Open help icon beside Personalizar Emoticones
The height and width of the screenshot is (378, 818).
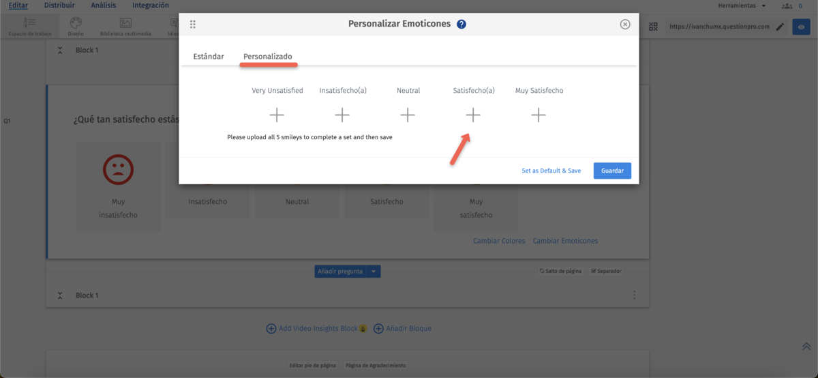[461, 25]
